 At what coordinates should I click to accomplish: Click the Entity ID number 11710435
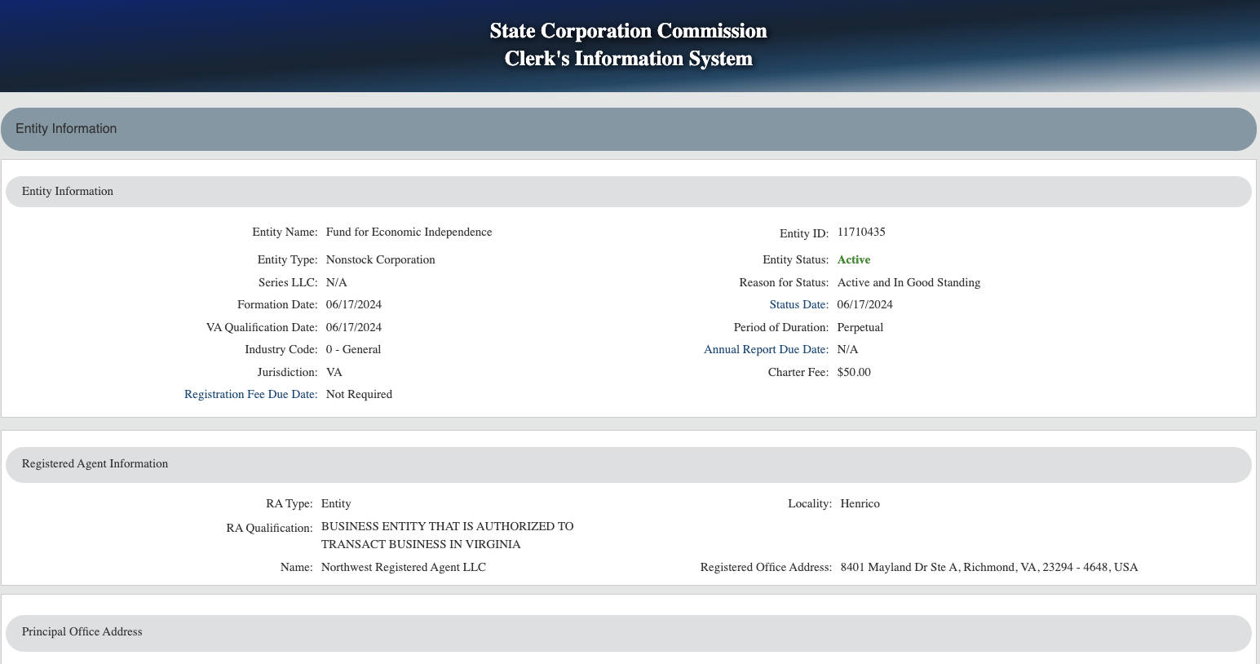[x=860, y=232]
